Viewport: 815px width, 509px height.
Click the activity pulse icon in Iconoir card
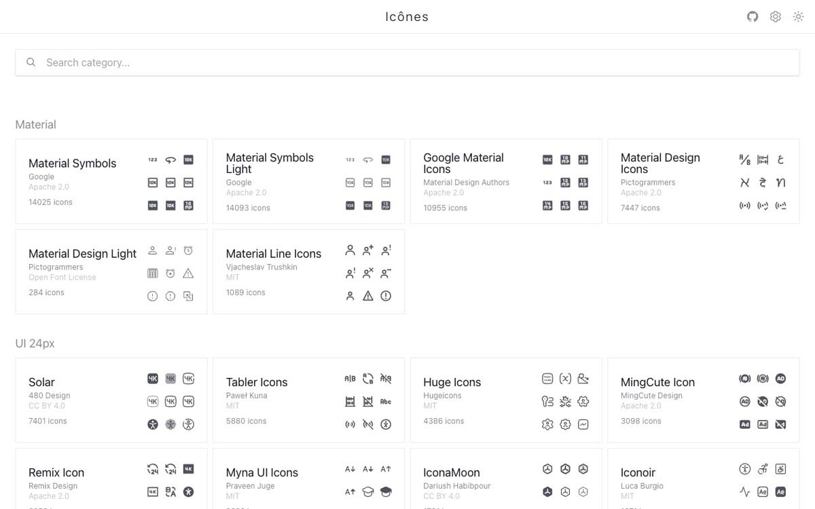pos(745,491)
